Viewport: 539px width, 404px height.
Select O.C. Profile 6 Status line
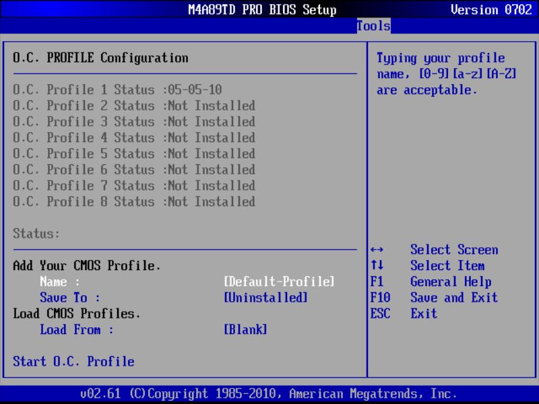coord(132,170)
